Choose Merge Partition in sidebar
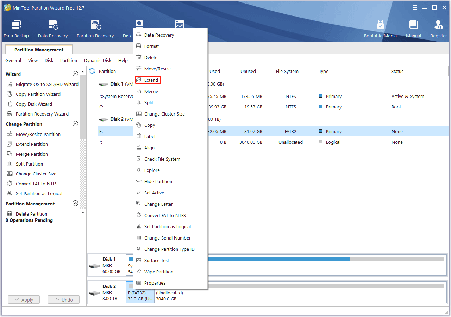 pyautogui.click(x=27, y=154)
